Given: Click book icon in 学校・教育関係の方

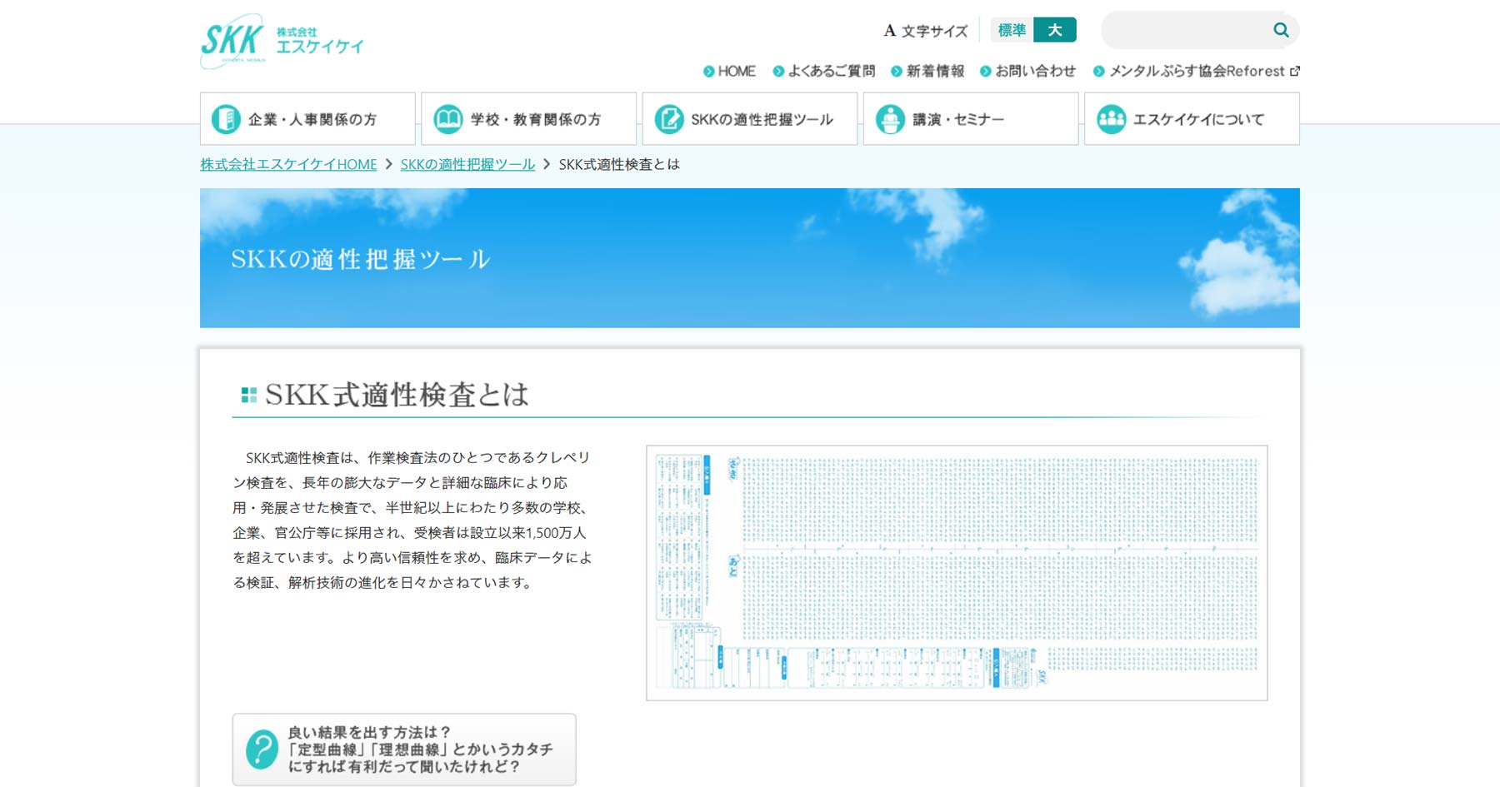Looking at the screenshot, I should point(448,119).
